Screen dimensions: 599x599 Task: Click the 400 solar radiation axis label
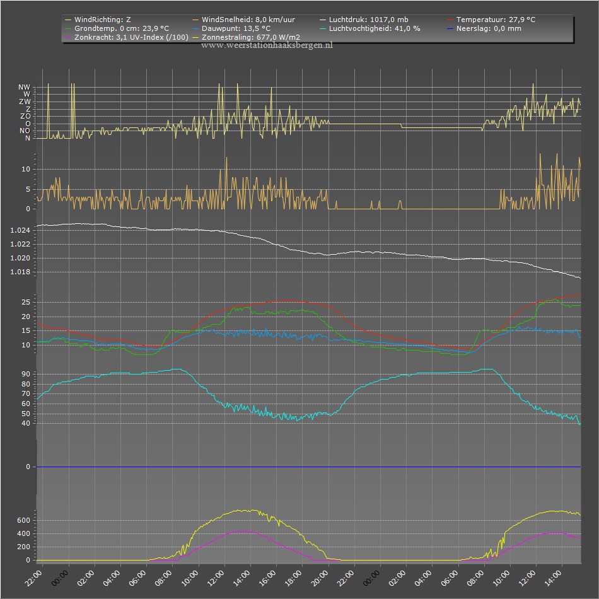tap(24, 533)
